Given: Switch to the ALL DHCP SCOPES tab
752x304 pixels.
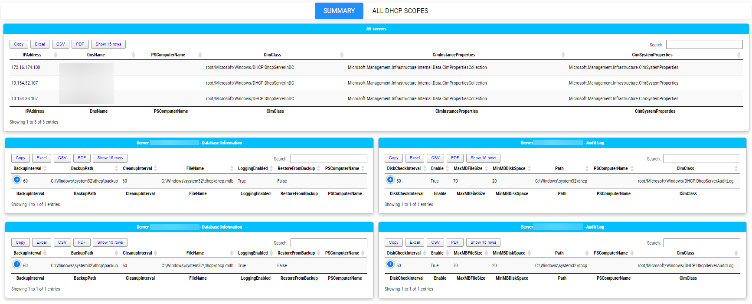Looking at the screenshot, I should point(400,11).
